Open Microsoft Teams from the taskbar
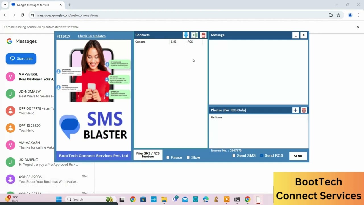The width and height of the screenshot is (364, 205). coord(175,199)
